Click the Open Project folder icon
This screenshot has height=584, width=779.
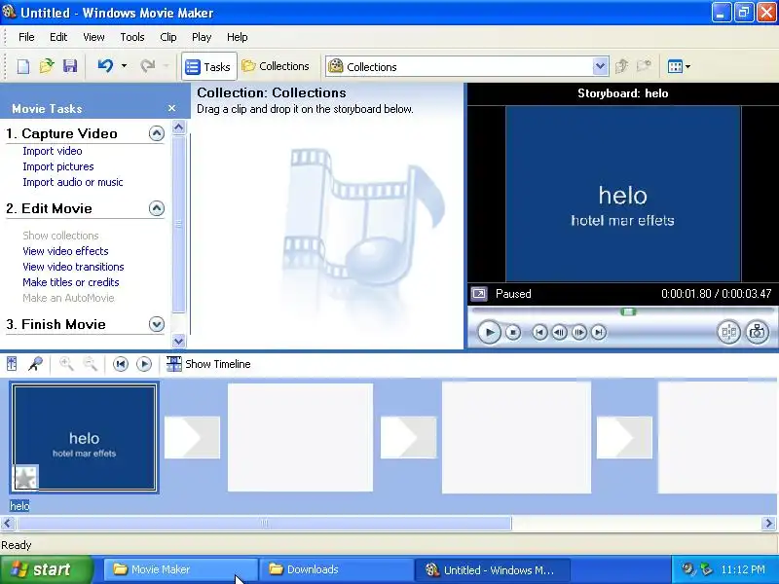(x=46, y=66)
